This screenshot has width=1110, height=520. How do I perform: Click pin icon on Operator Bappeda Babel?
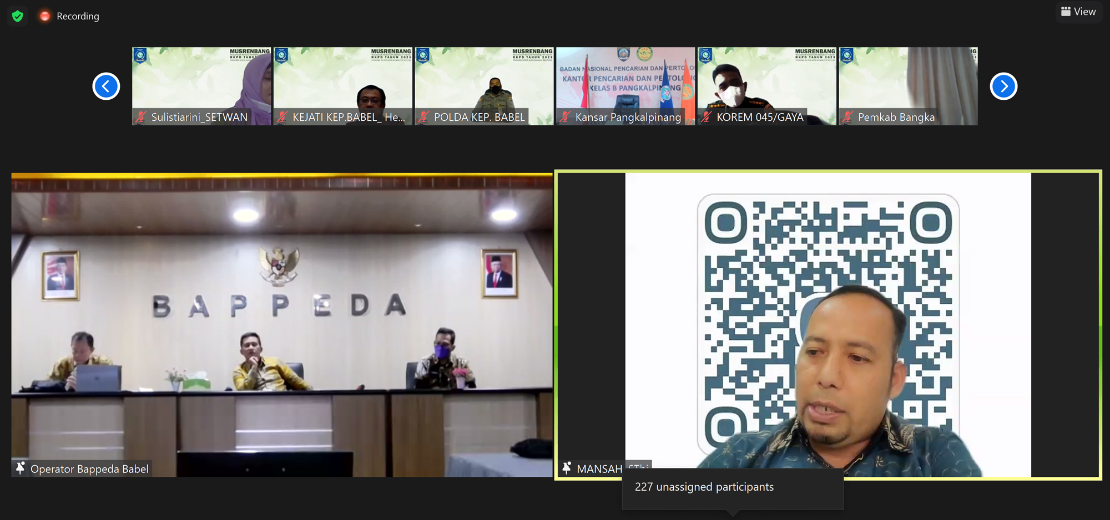21,468
